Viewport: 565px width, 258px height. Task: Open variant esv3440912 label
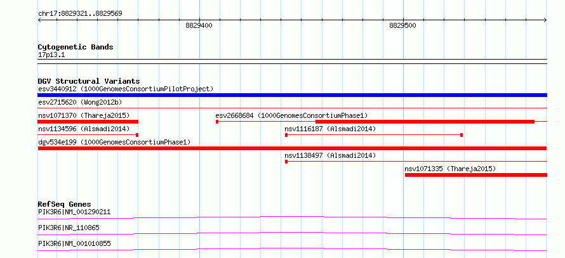(126, 89)
